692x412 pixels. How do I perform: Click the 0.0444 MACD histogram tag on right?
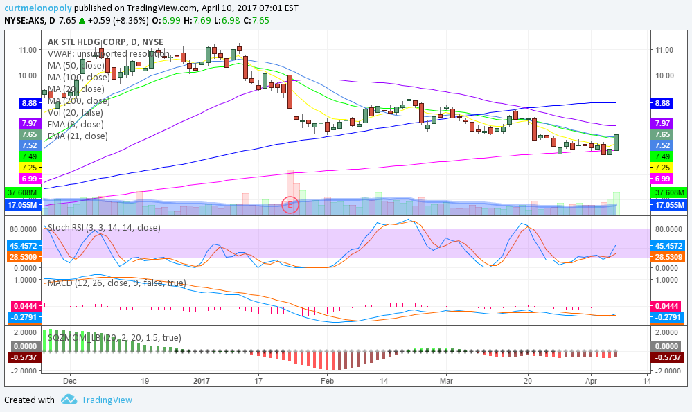click(666, 306)
